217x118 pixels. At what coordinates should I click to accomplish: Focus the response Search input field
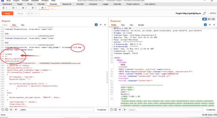(x=165, y=110)
